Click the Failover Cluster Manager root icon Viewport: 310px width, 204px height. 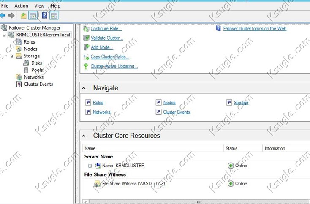(4, 28)
